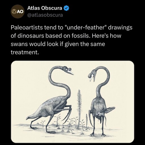Open the attached swan illustration
Screen dimensions: 145x145
pos(72,102)
